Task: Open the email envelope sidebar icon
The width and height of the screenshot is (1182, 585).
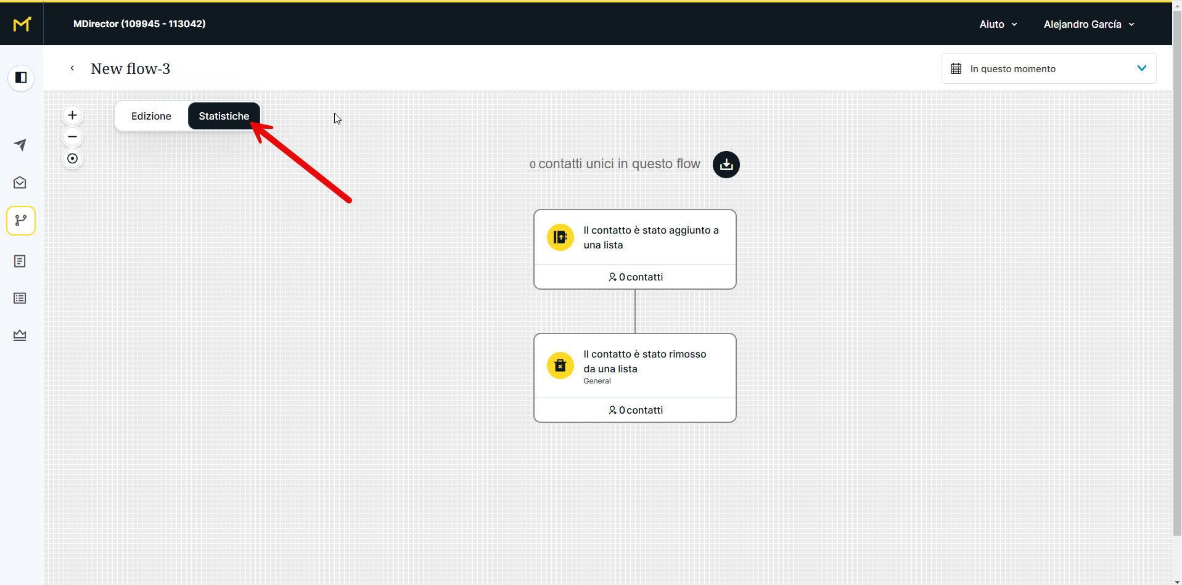Action: click(x=20, y=182)
